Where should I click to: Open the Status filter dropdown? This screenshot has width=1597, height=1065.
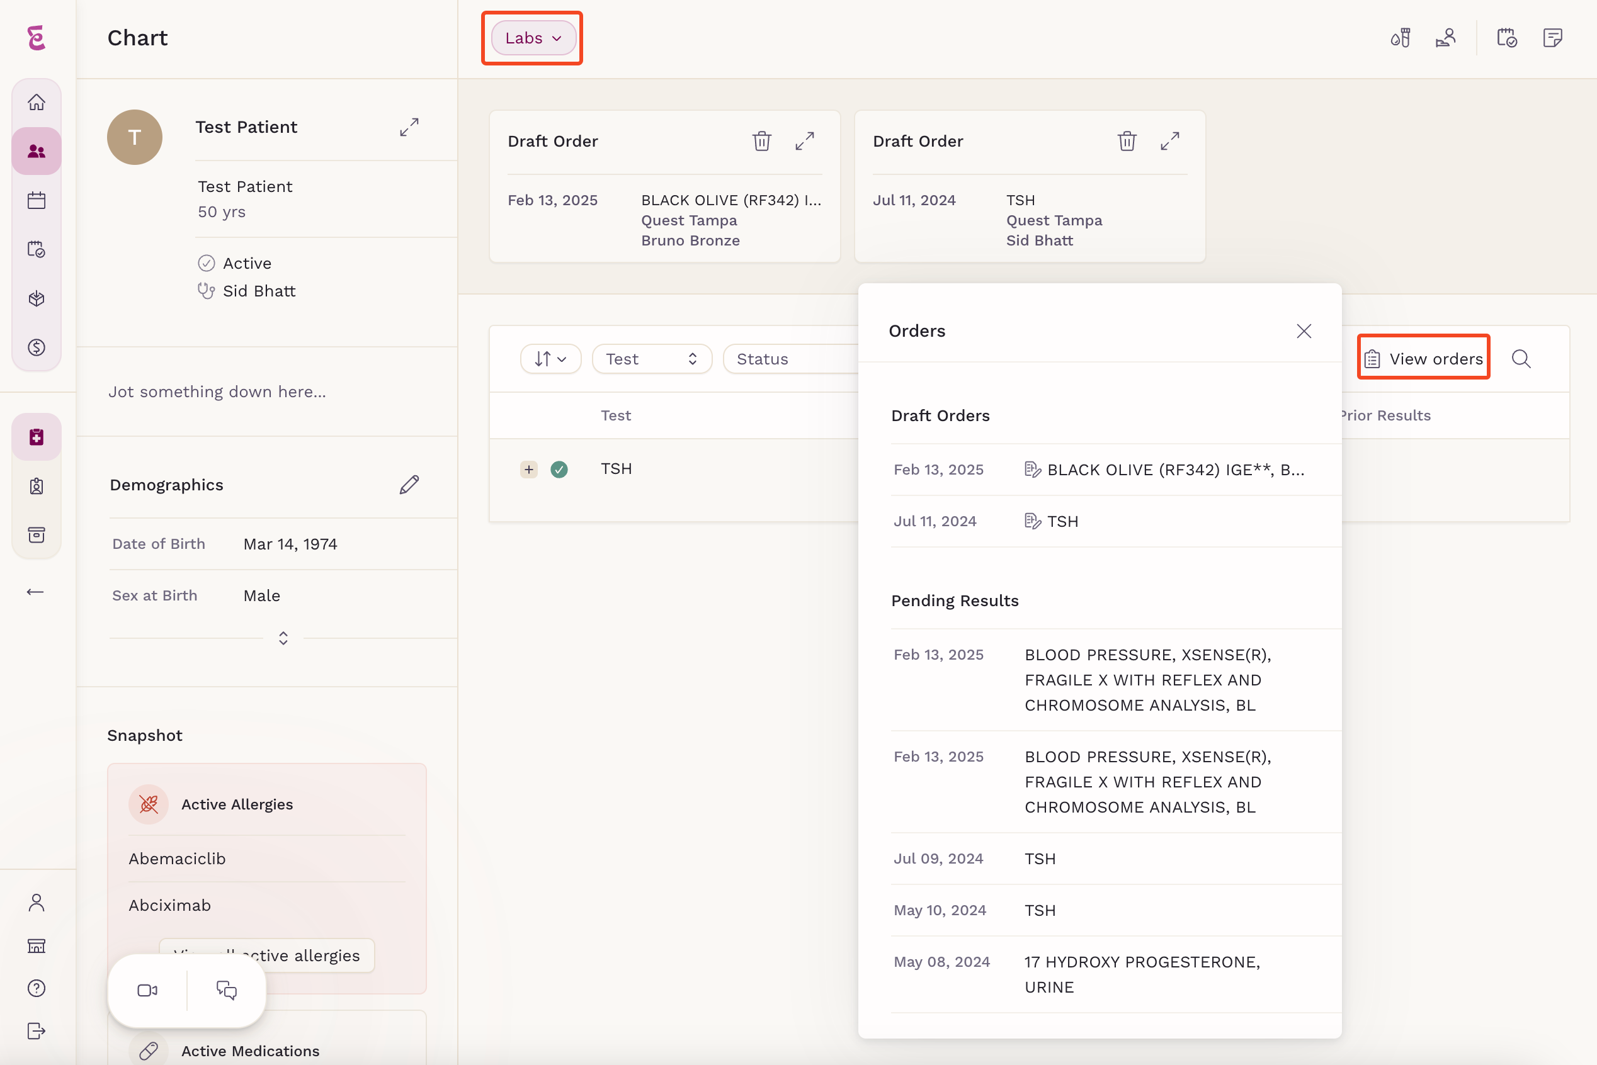pos(791,359)
